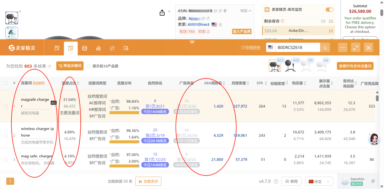
Task: Click the 筛选关键词 filter button
Action: point(70,66)
